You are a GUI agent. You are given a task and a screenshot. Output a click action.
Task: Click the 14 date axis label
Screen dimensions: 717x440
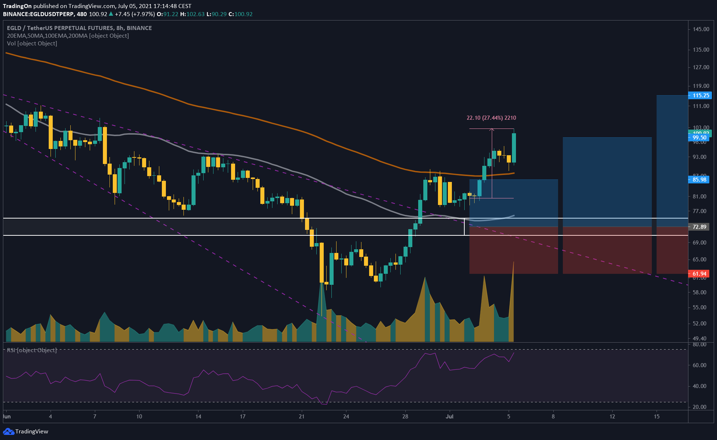[198, 417]
